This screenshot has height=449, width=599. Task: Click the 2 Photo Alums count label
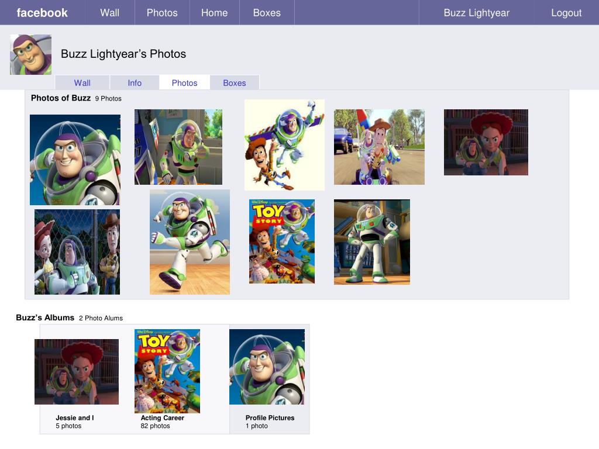(x=101, y=318)
